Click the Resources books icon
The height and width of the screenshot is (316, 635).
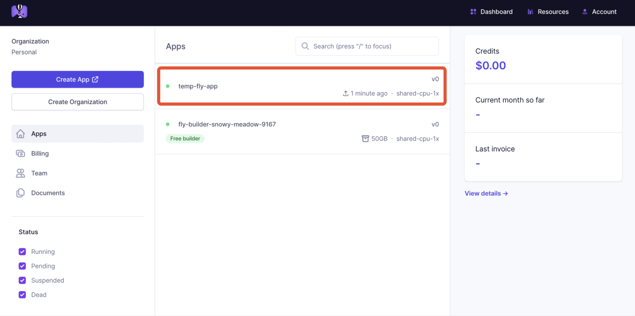[x=530, y=12]
